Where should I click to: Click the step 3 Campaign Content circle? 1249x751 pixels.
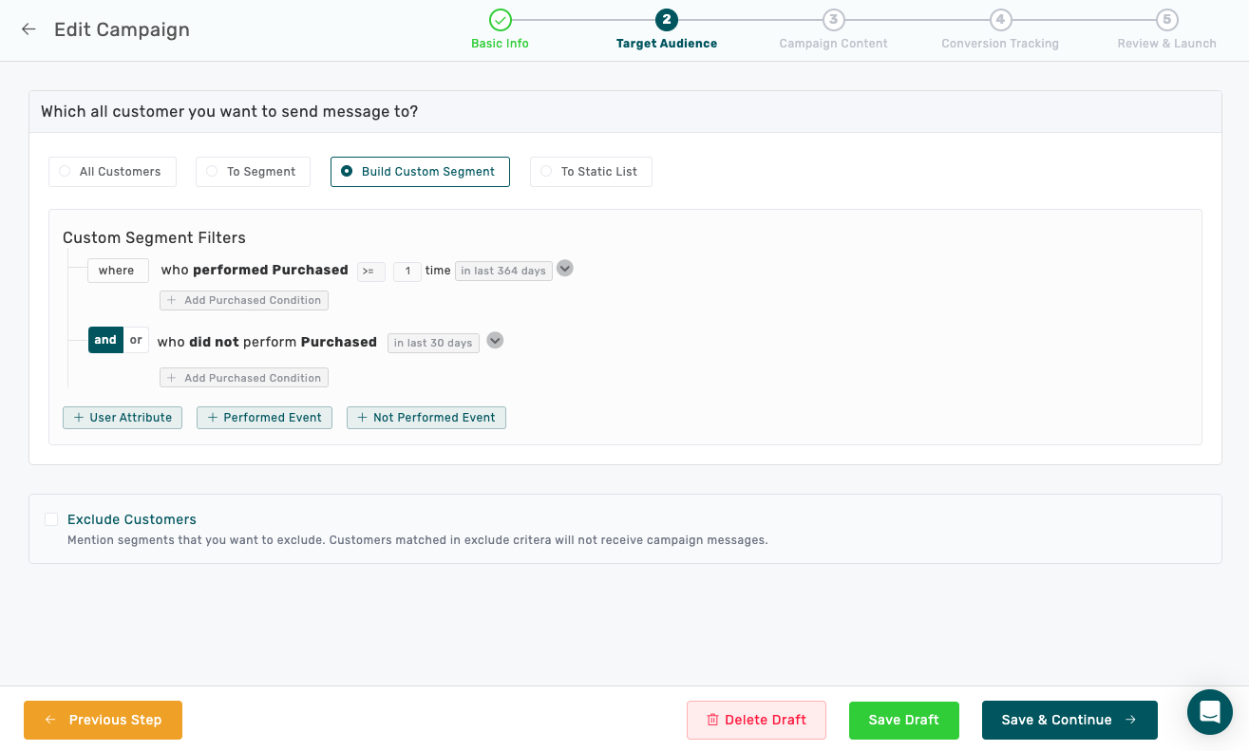pos(833,20)
